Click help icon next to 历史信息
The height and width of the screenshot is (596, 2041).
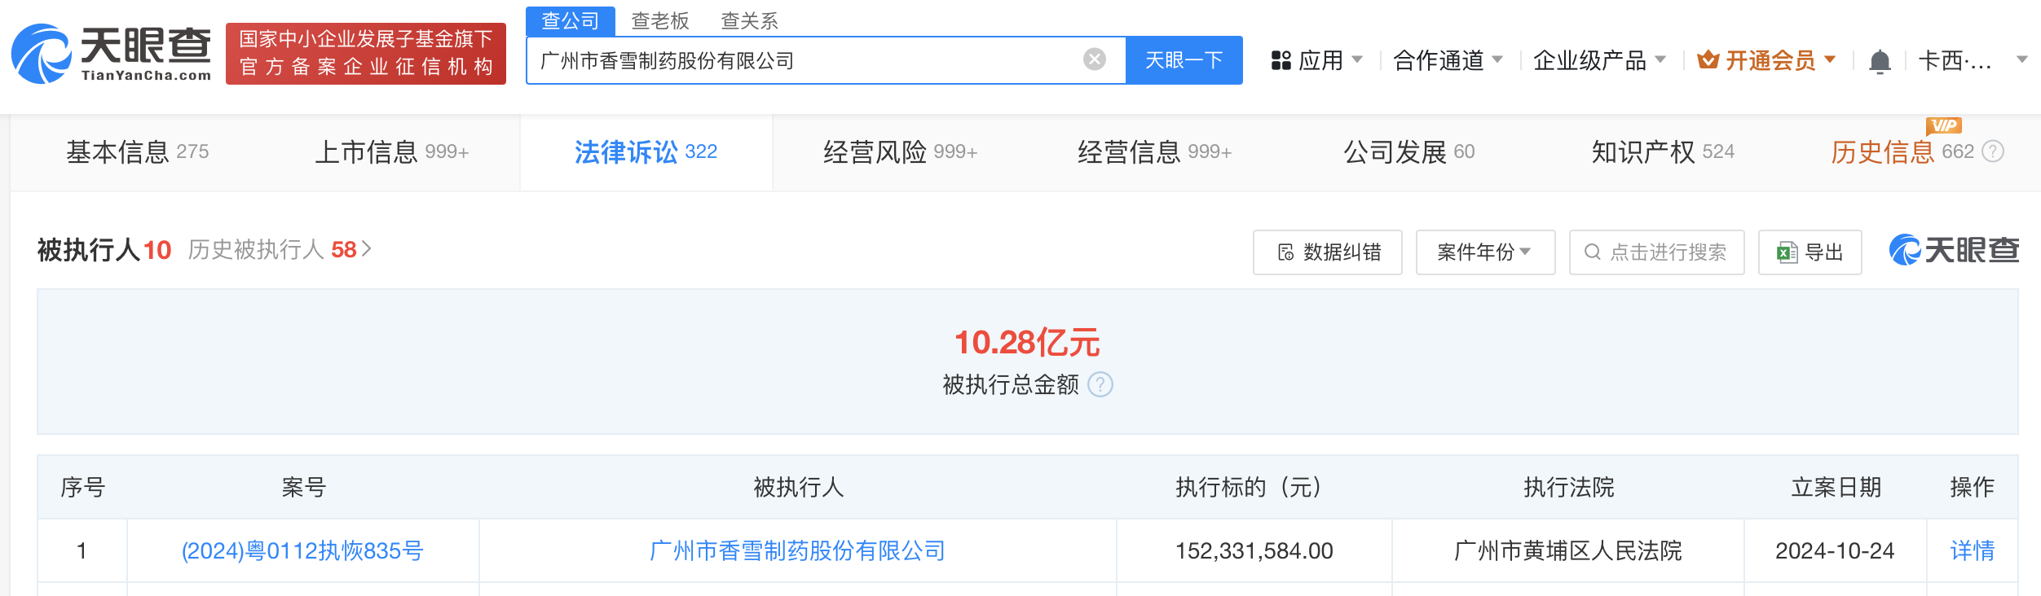[x=1993, y=151]
